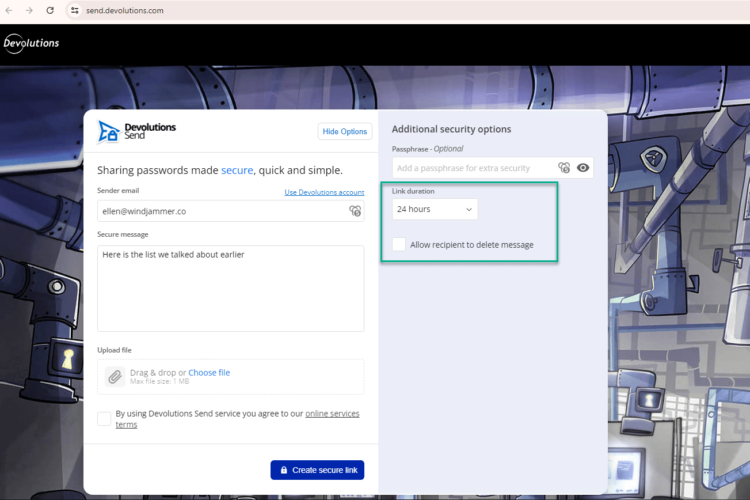Toggle passphrase visibility eye icon
The image size is (750, 500).
583,168
